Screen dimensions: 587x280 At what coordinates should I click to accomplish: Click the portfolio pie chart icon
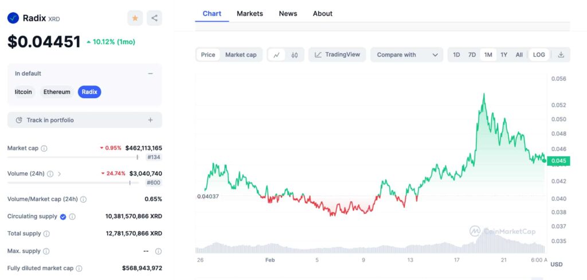19,120
